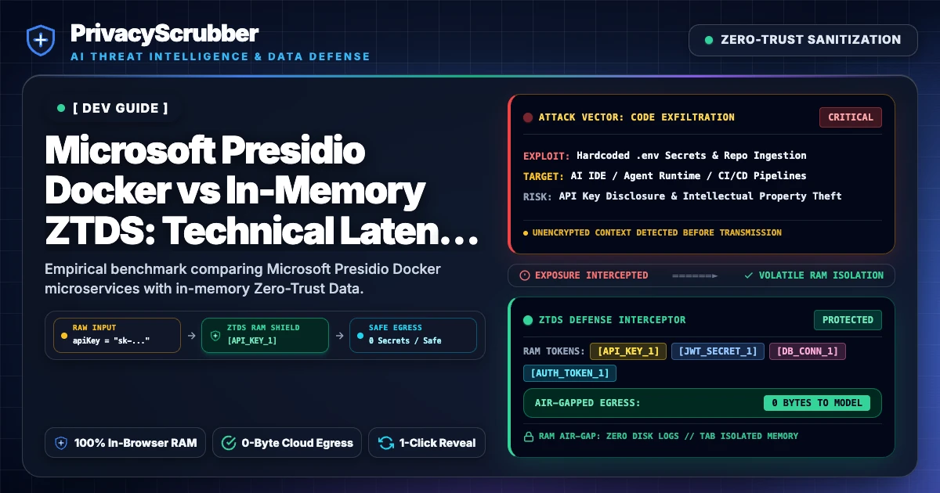Click the [DB_CONN_1] pink token chip
Viewport: 940px width, 493px height.
808,351
